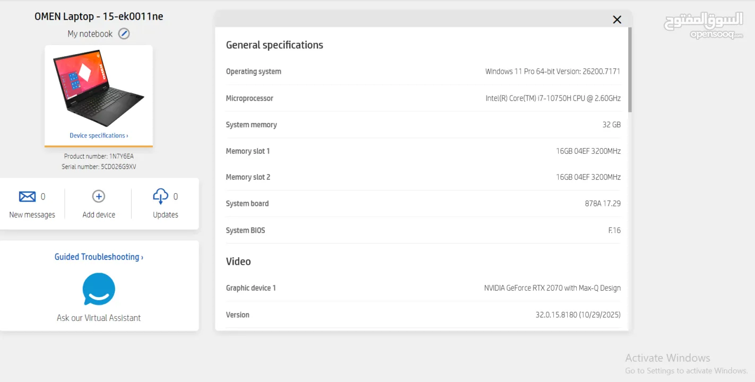The height and width of the screenshot is (382, 755).
Task: Click the Add device plus icon
Action: click(99, 197)
